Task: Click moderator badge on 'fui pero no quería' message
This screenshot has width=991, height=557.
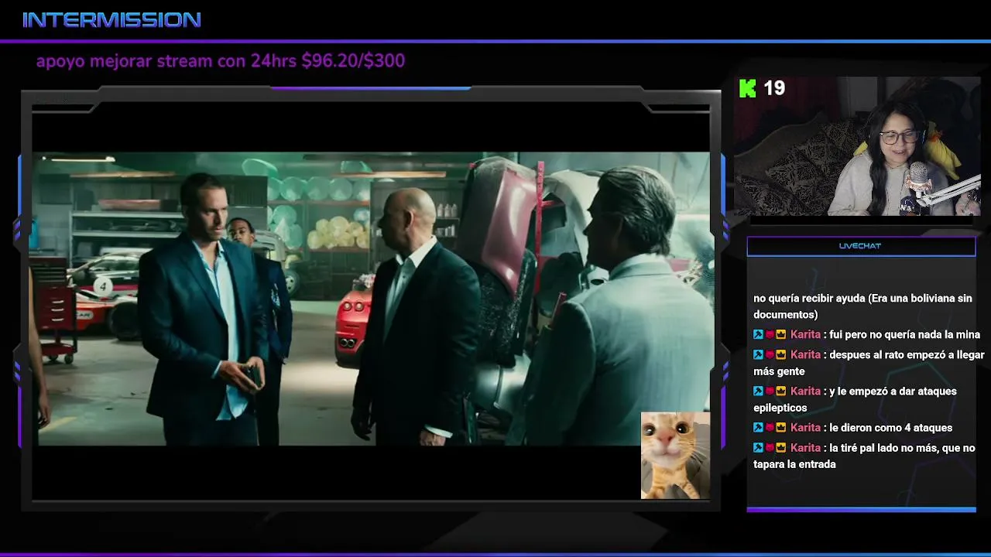Action: point(758,335)
